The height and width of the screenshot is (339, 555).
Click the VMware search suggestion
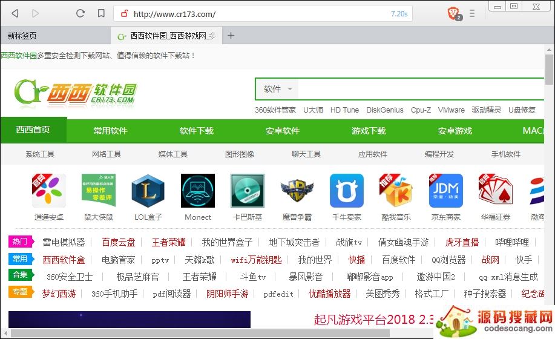tap(451, 110)
